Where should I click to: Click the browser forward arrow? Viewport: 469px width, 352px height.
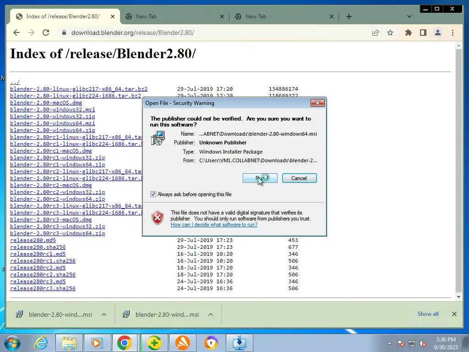(x=31, y=33)
